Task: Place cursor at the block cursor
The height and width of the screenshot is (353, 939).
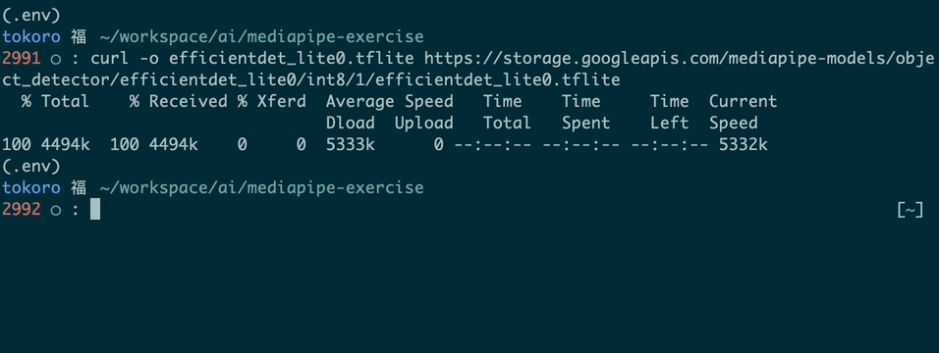Action: 95,210
